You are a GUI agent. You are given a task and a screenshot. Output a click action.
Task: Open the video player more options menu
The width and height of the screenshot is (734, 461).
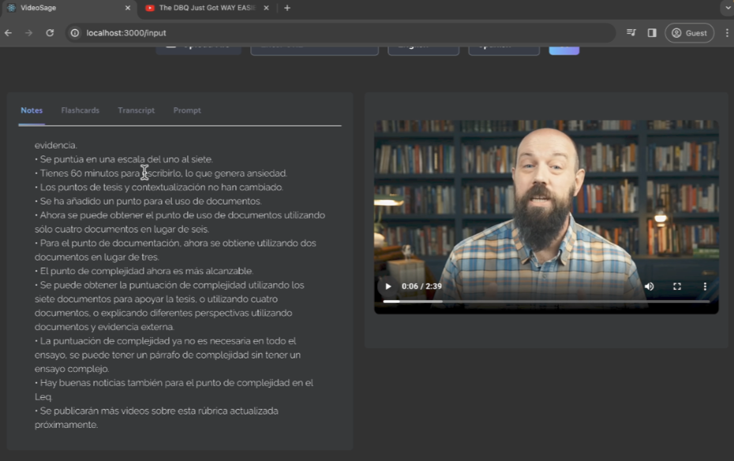705,286
